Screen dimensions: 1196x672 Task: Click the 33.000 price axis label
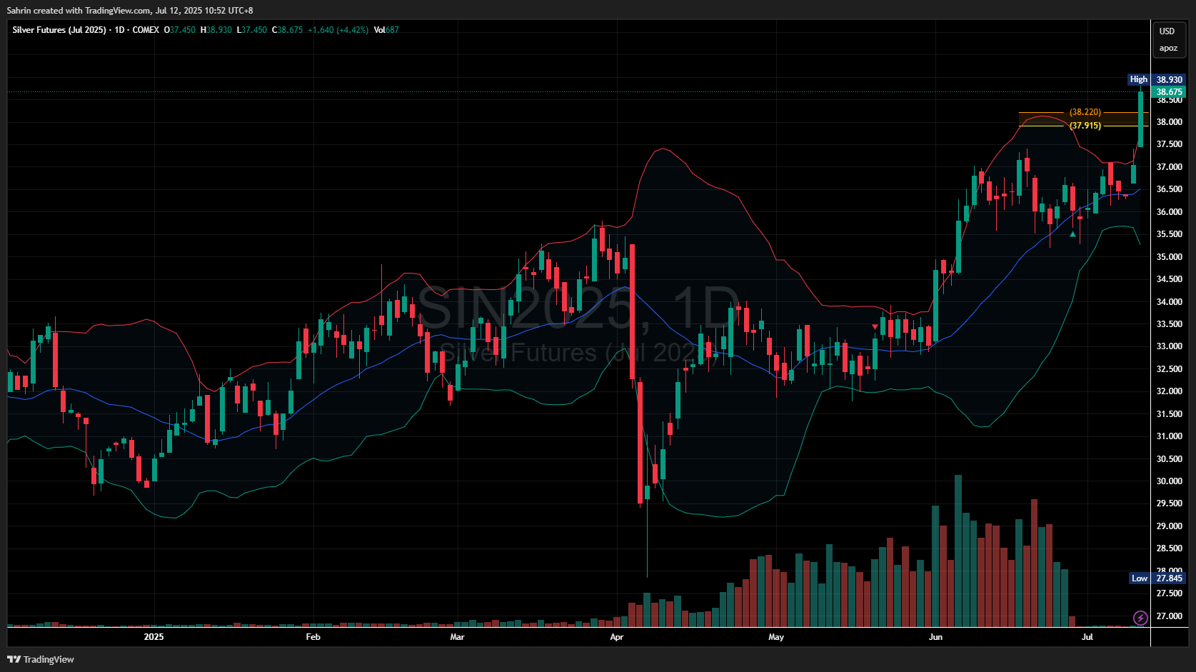(1169, 346)
